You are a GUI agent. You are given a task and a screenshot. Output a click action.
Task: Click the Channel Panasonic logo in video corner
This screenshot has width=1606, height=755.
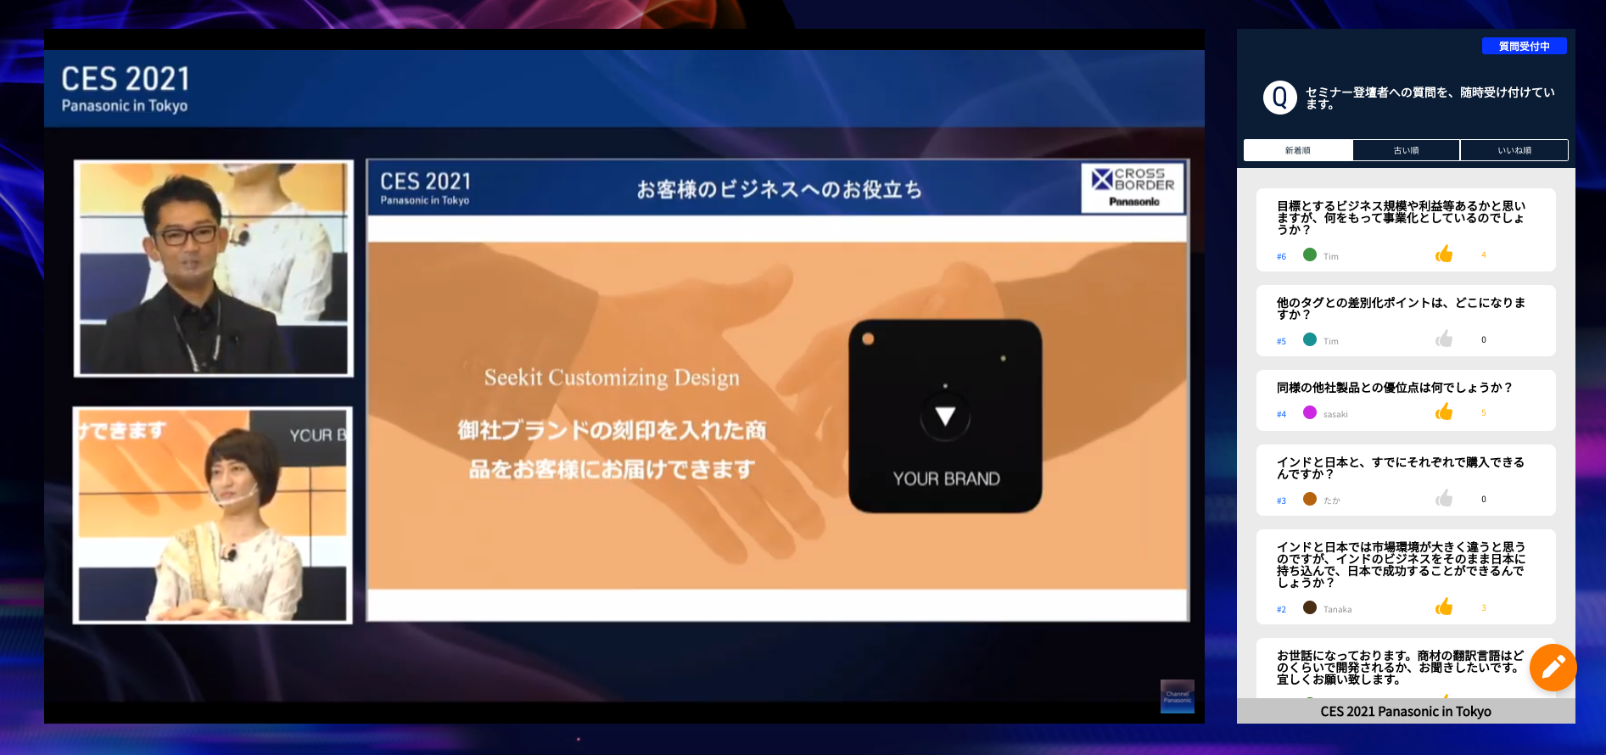point(1178,696)
